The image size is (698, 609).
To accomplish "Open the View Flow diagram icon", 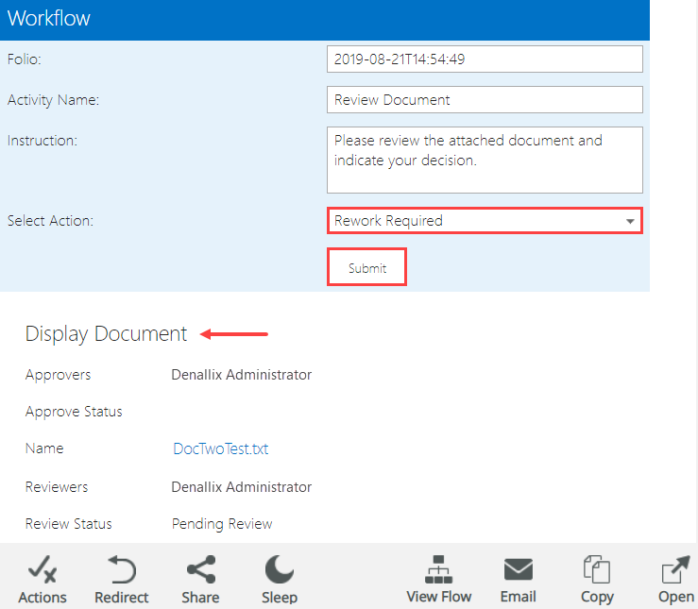I will click(438, 570).
